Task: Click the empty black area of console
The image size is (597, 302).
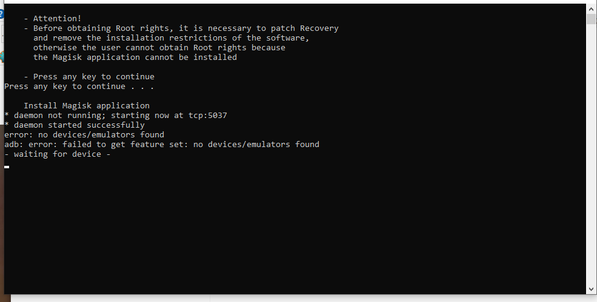Action: (295, 228)
